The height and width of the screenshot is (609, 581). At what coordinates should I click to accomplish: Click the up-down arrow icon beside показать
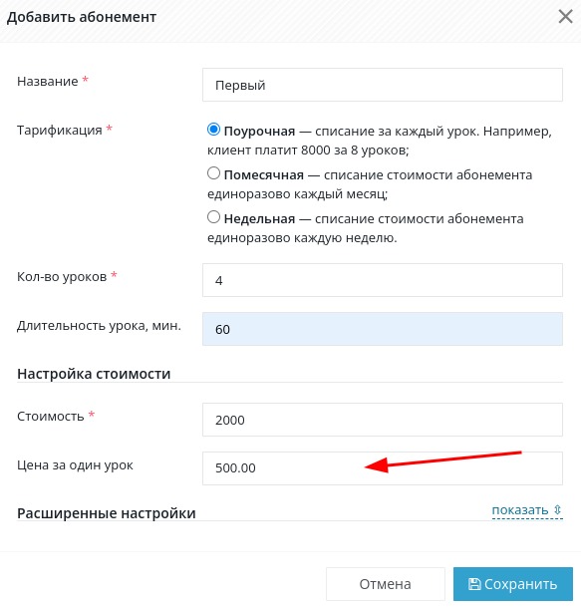click(558, 509)
